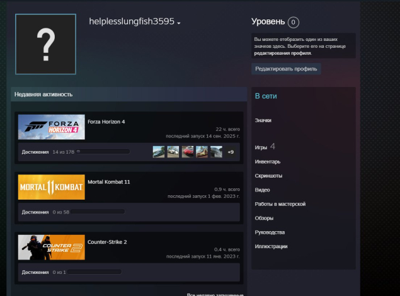Viewport: 400px width, 296px height.
Task: Click the Counter-Strike 2 game logo
Action: point(51,247)
